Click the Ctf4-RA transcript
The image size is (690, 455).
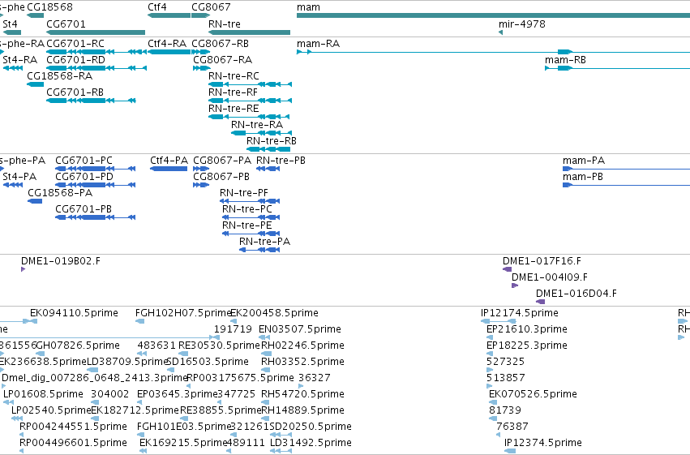tap(169, 52)
